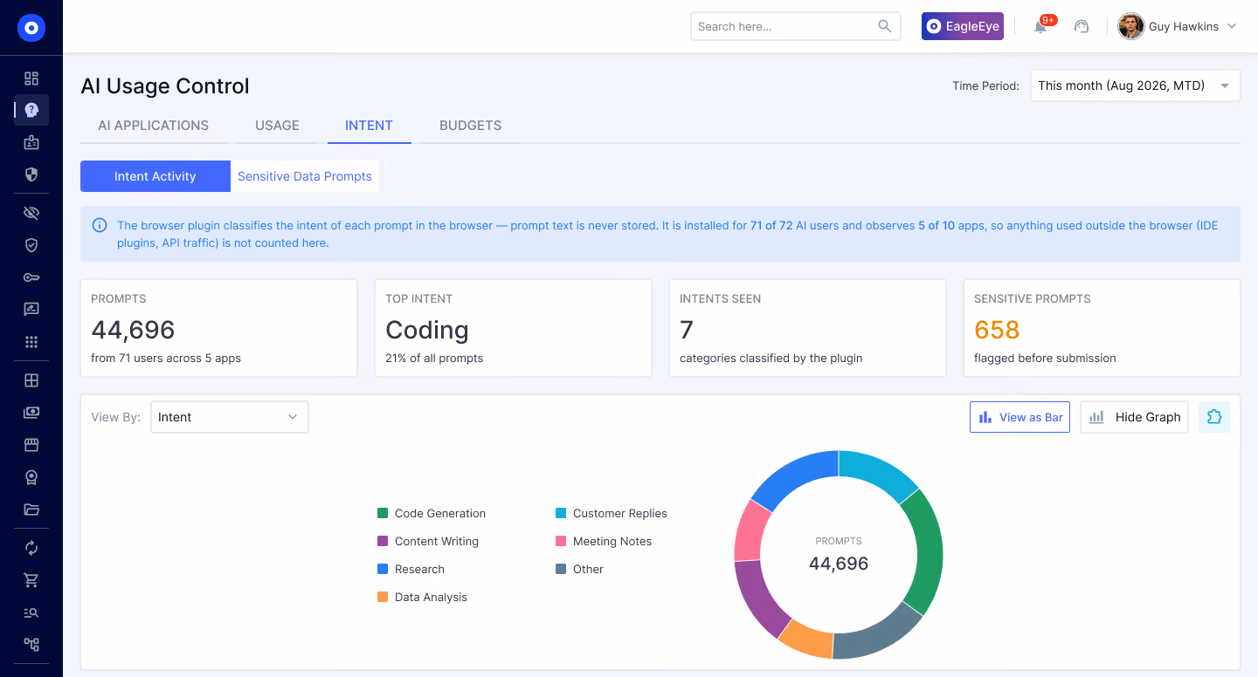Click the search magnifier icon
The width and height of the screenshot is (1258, 677).
885,26
